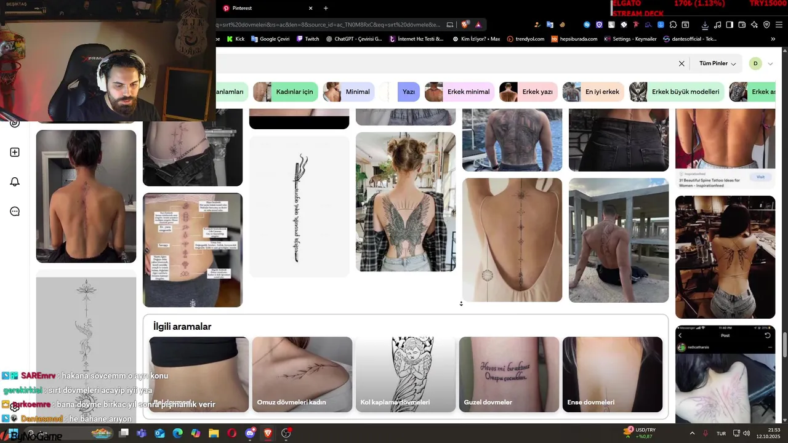Open the Kick bookmark
Image resolution: width=788 pixels, height=443 pixels.
click(235, 39)
